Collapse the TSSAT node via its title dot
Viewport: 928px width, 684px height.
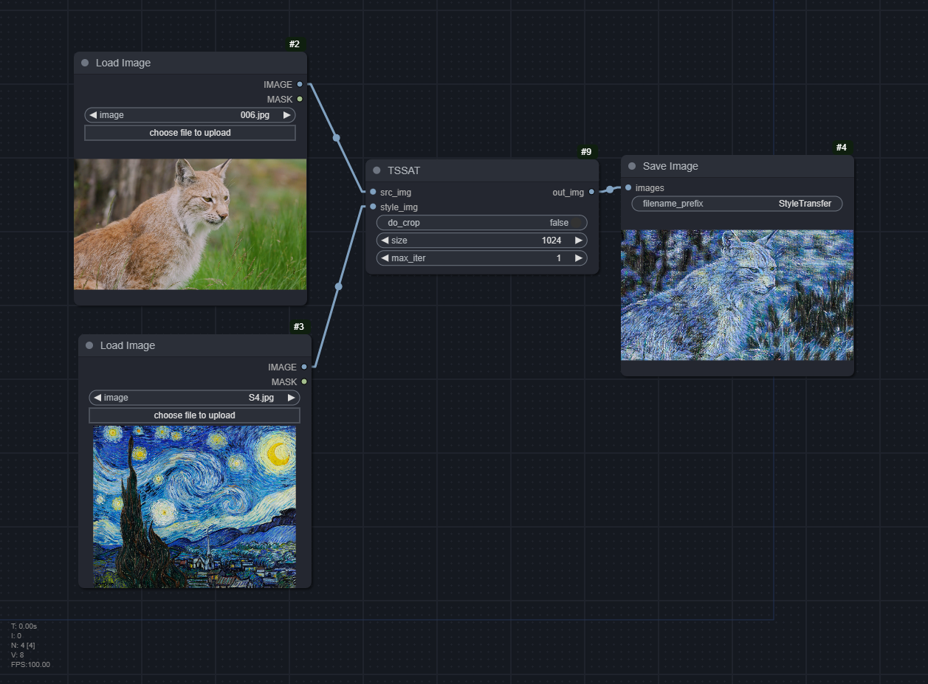(x=377, y=170)
